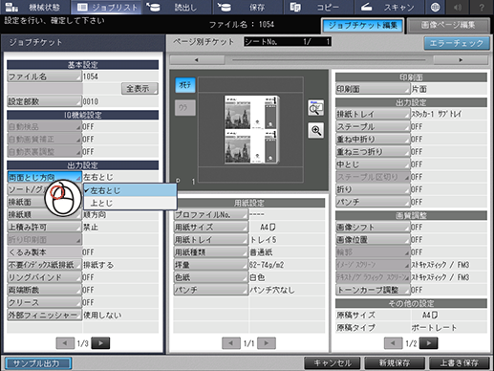The height and width of the screenshot is (371, 494).
Task: Open the 両面とじ方向 dropdown
Action: click(x=44, y=177)
